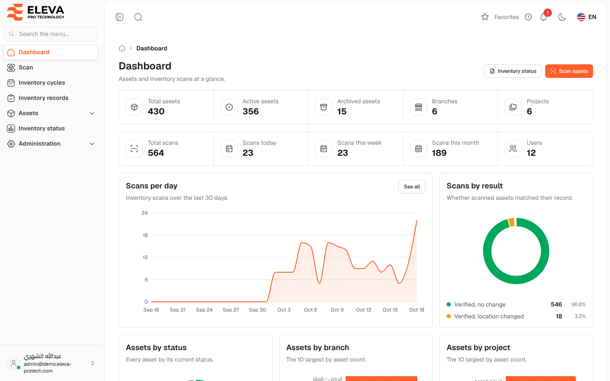610x381 pixels.
Task: Click the Oct 18 label on chart axis
Action: click(417, 310)
